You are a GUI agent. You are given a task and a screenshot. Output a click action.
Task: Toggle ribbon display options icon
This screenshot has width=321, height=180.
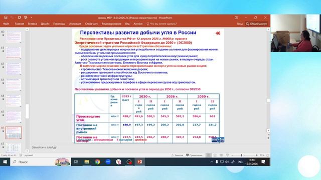pos(236,17)
